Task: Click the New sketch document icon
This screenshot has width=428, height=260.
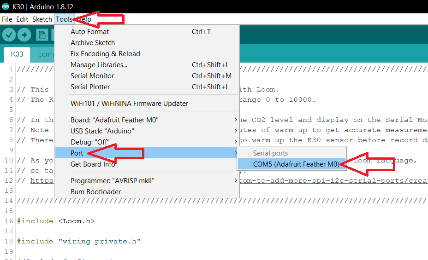Action: [x=42, y=35]
